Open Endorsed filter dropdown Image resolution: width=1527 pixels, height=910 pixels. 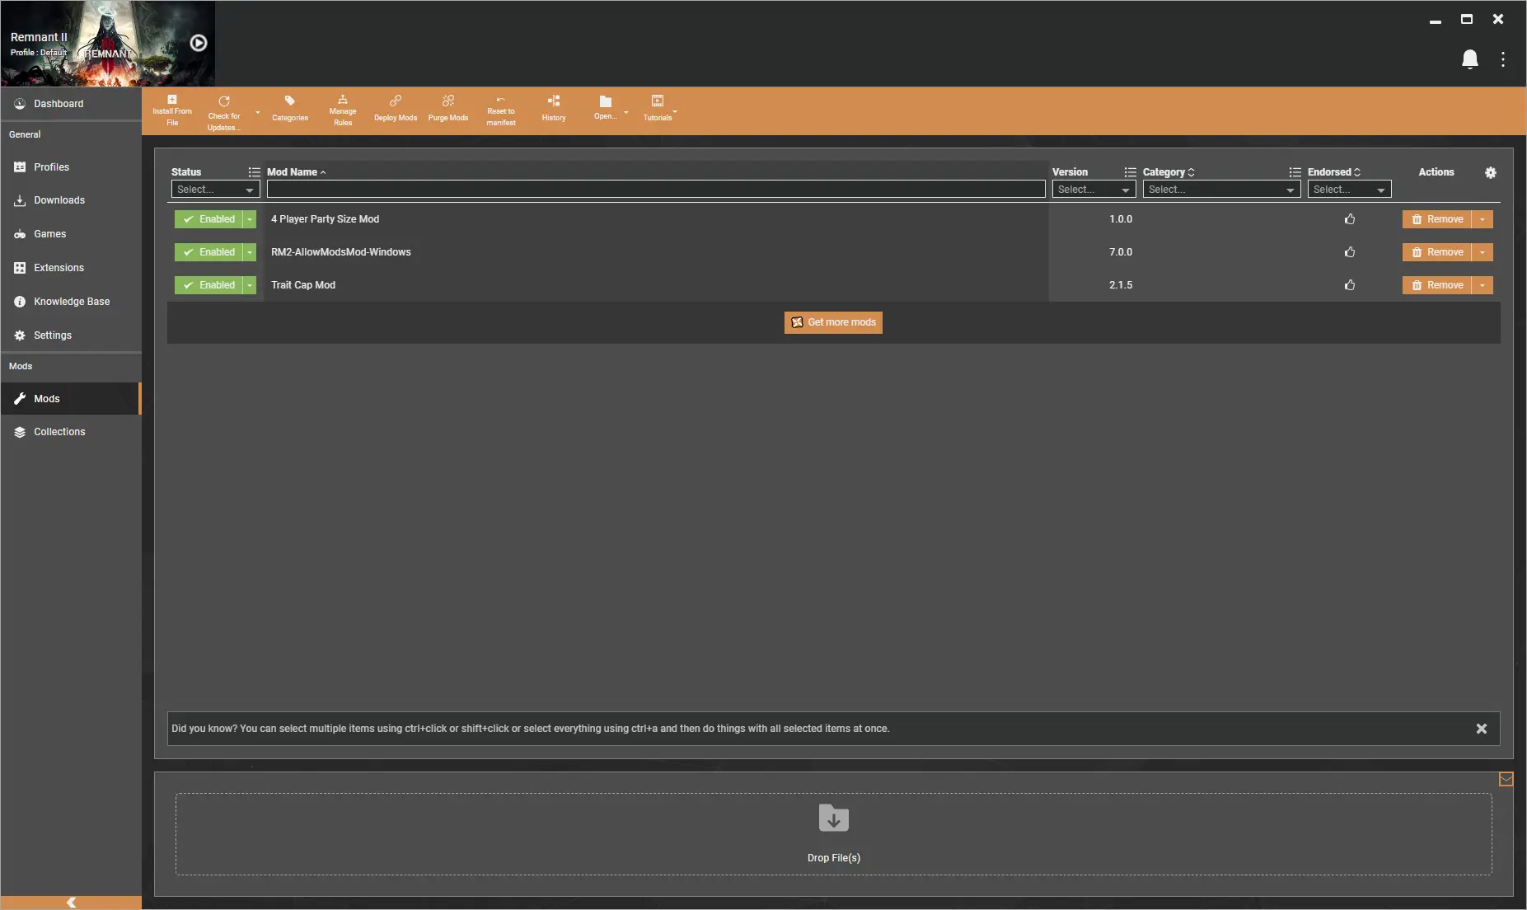pyautogui.click(x=1349, y=190)
